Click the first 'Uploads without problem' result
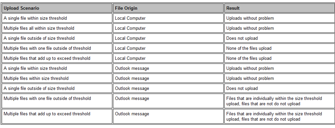This screenshot has height=128, width=335. click(280, 18)
